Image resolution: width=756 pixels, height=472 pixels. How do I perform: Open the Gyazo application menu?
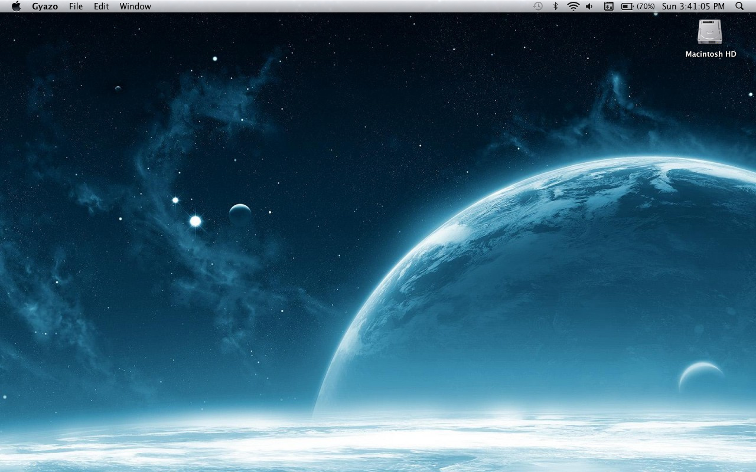tap(45, 6)
